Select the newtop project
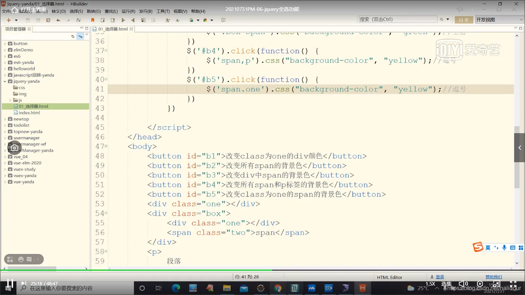 pos(21,119)
